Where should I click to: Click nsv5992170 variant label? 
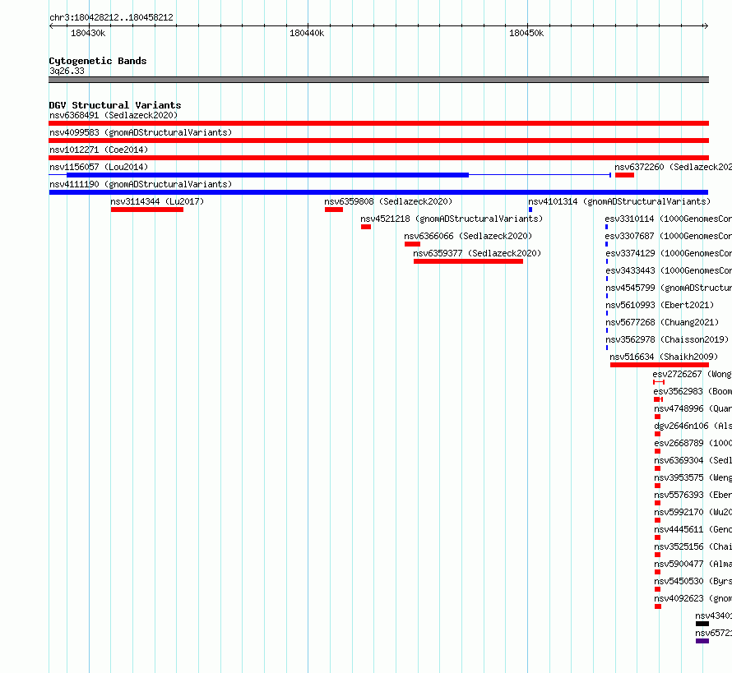pyautogui.click(x=693, y=512)
